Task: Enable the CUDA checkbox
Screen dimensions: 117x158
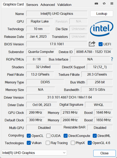Action: click(48, 136)
